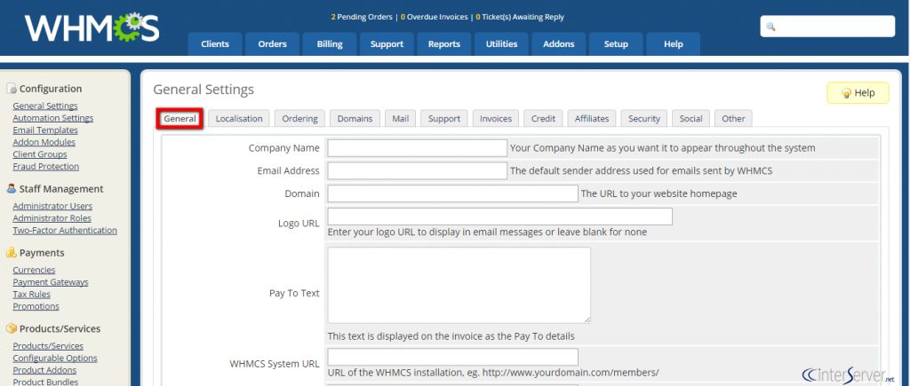Open the Billing menu
This screenshot has width=910, height=386.
coord(330,44)
